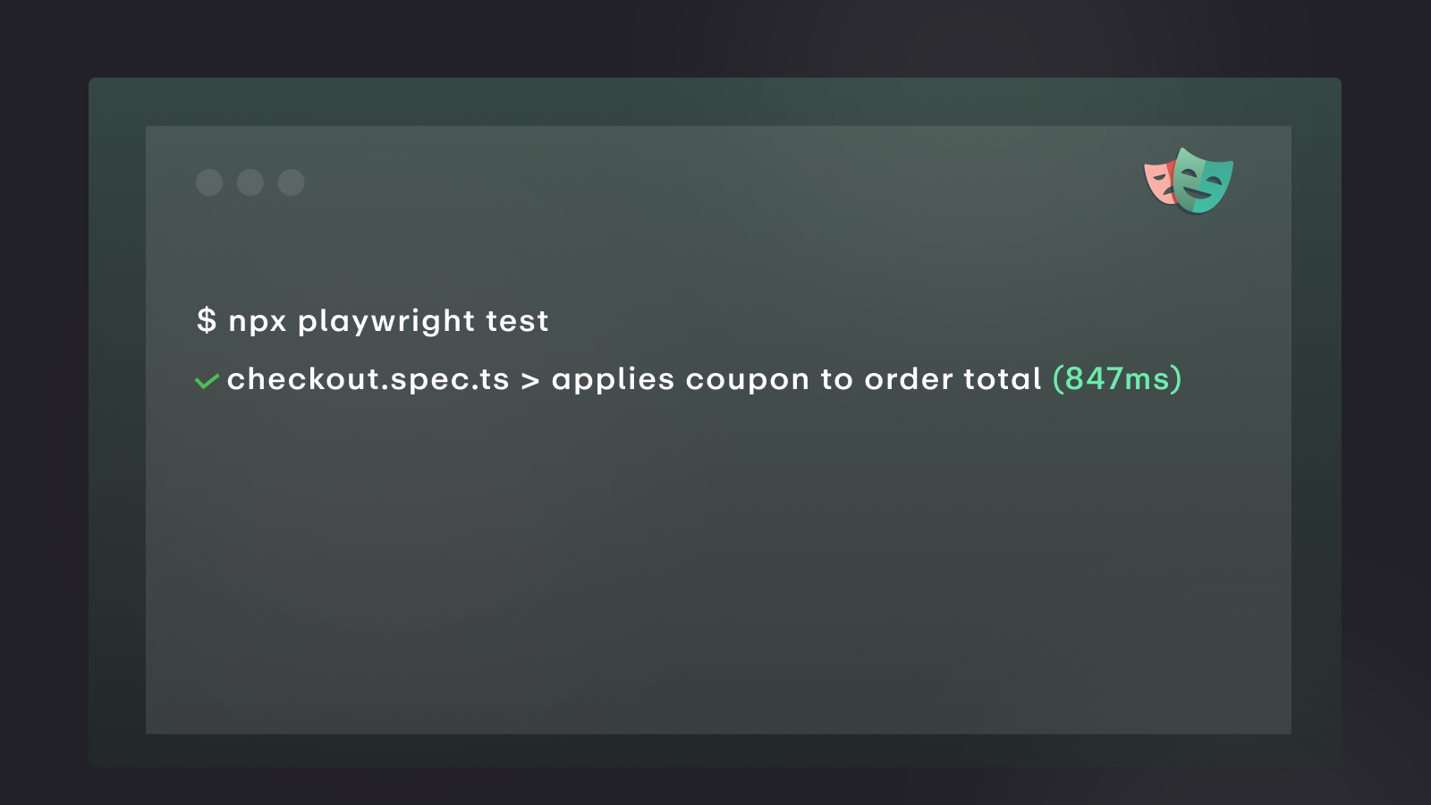Viewport: 1431px width, 805px height.
Task: Click the first gray window dot
Action: point(209,182)
